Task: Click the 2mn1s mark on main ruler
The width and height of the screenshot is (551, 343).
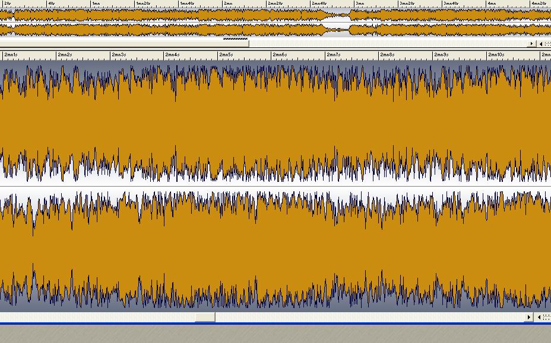Action: [10, 55]
